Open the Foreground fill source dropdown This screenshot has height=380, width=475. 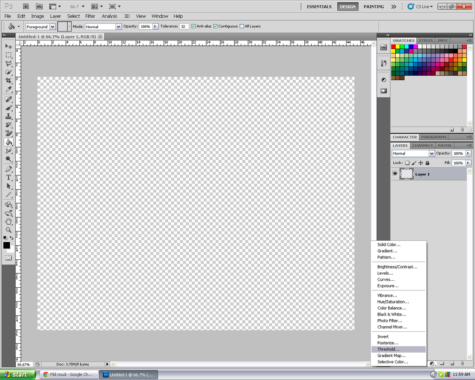click(40, 27)
